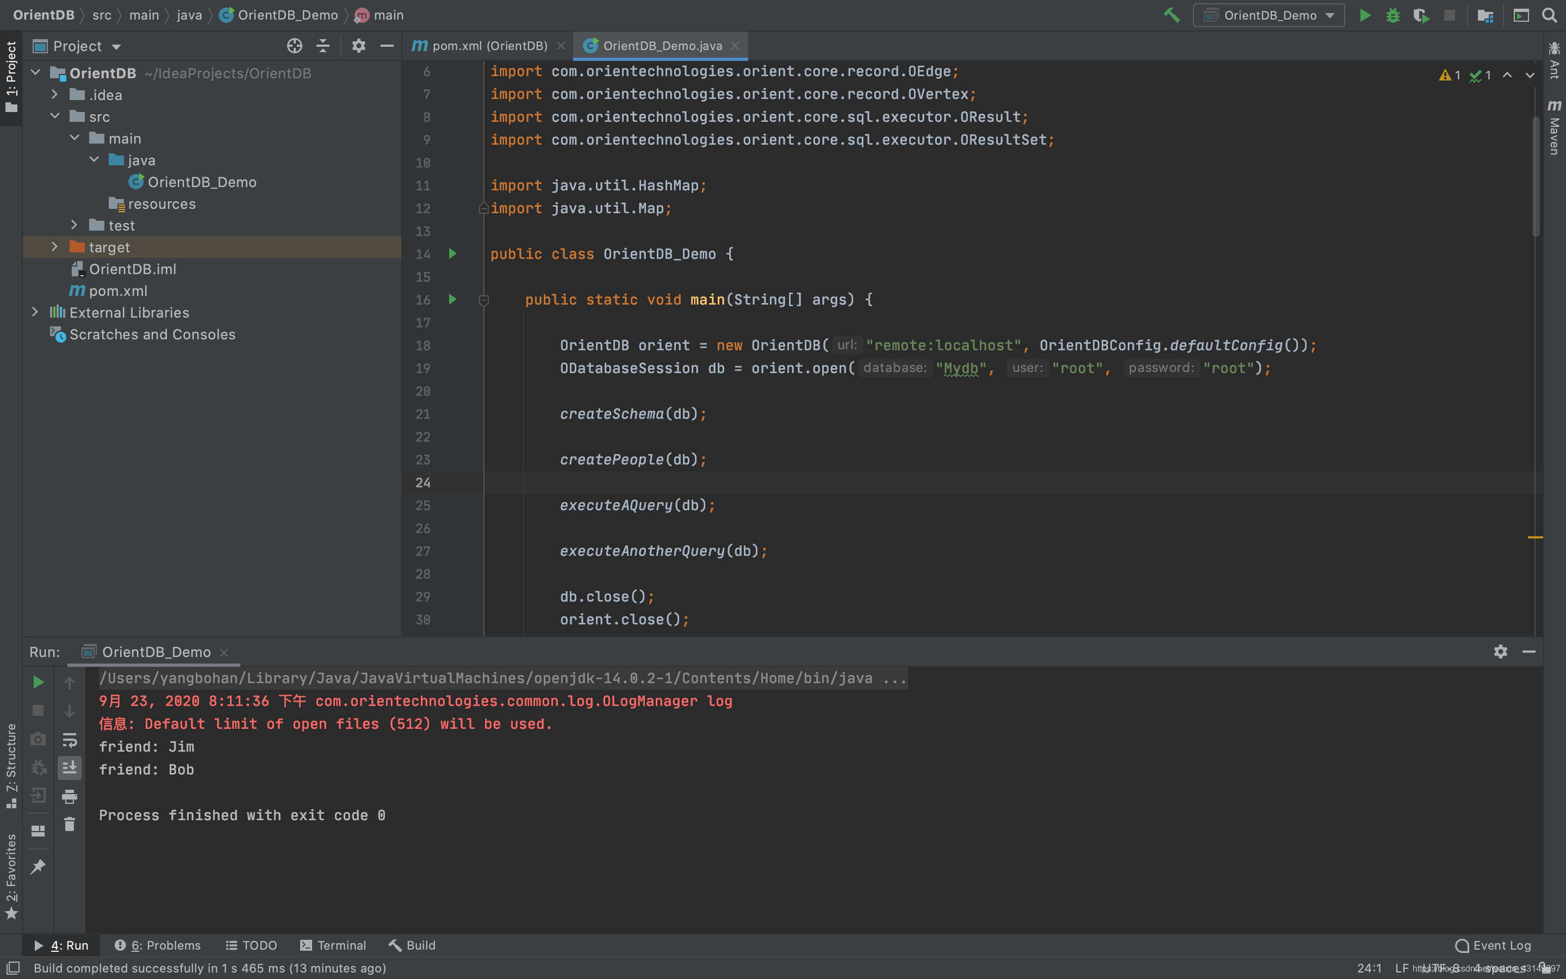Image resolution: width=1566 pixels, height=979 pixels.
Task: Toggle scroll to end in console
Action: coord(69,768)
